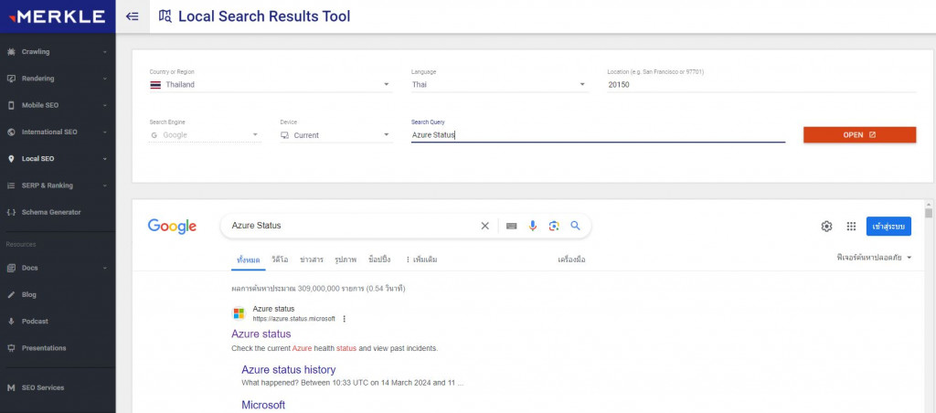Open the Azure status history sitelink
The image size is (936, 413).
coord(288,369)
